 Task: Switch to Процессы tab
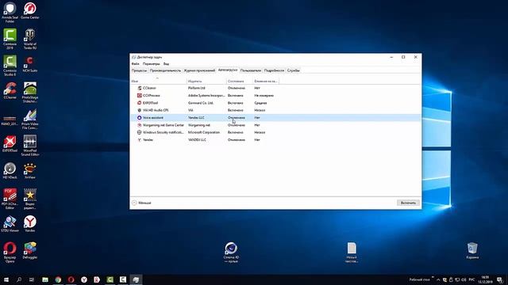pyautogui.click(x=139, y=70)
